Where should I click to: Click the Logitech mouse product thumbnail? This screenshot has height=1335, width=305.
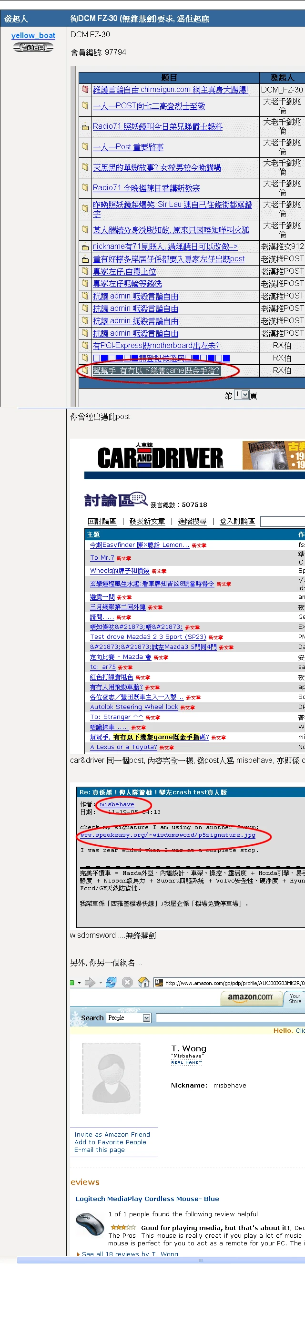[90, 1224]
